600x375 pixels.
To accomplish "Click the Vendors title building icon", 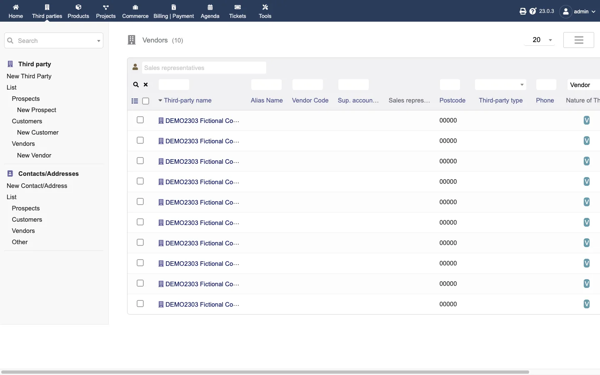I will 132,40.
